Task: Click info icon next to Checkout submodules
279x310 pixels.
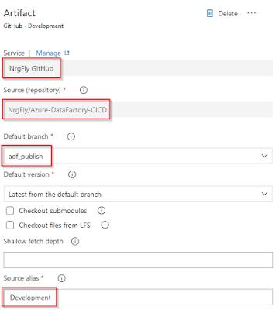Action: [102, 211]
